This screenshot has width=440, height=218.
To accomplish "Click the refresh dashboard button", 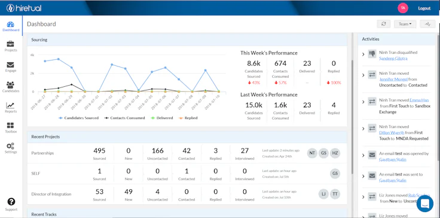I will point(384,24).
